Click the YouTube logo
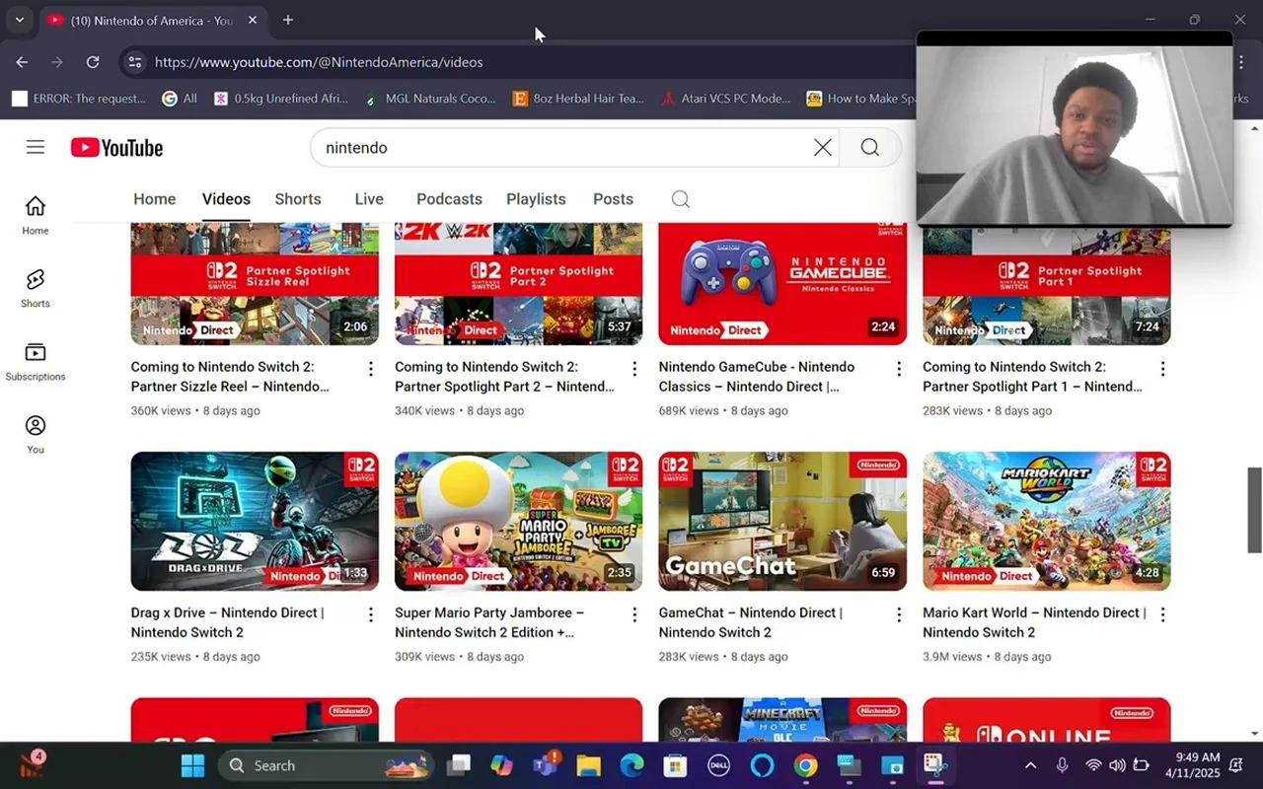 (115, 146)
